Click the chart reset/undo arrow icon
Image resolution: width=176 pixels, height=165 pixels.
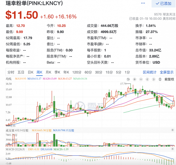[x=128, y=79]
